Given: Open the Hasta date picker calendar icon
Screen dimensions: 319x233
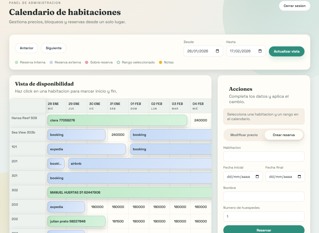Looking at the screenshot, I should [260, 51].
